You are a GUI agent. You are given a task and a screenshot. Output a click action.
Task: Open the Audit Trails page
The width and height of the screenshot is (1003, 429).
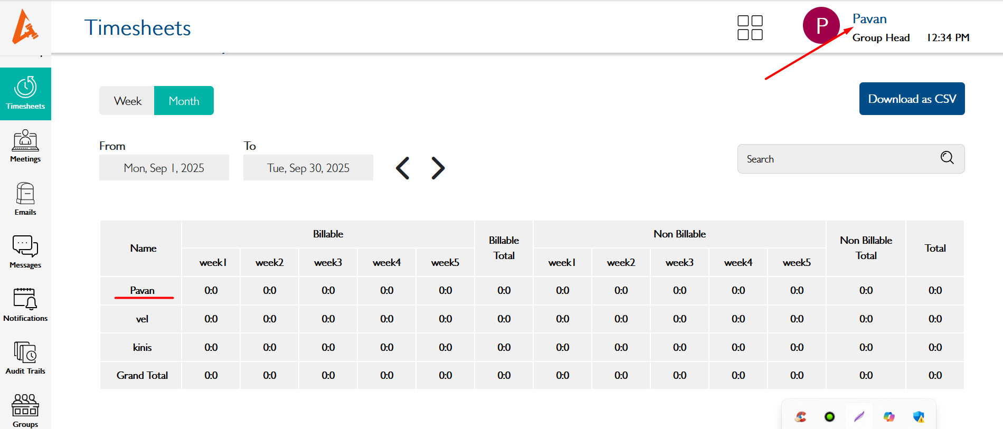coord(25,357)
